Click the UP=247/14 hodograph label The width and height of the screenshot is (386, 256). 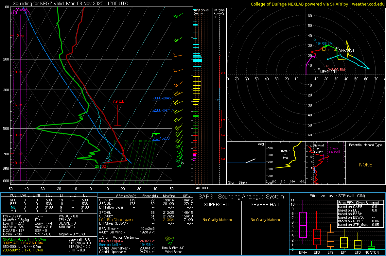329,72
